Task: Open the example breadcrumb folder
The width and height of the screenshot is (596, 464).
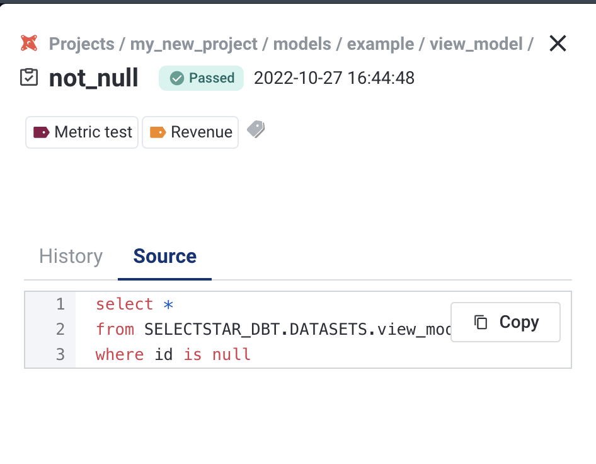Action: pos(381,44)
